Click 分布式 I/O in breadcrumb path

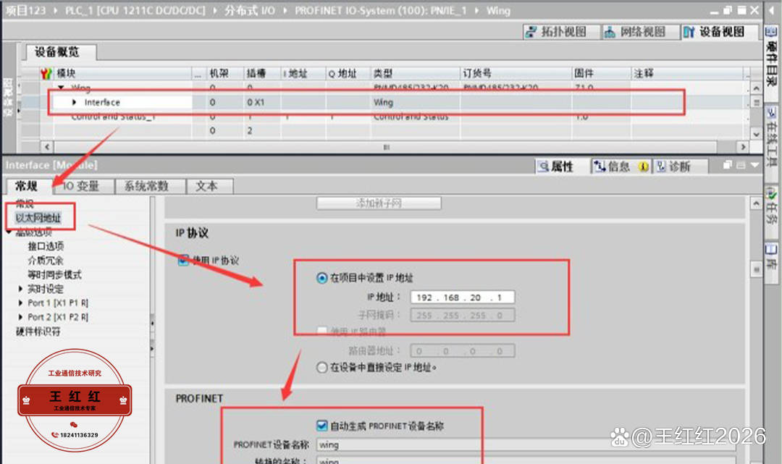[x=249, y=10]
